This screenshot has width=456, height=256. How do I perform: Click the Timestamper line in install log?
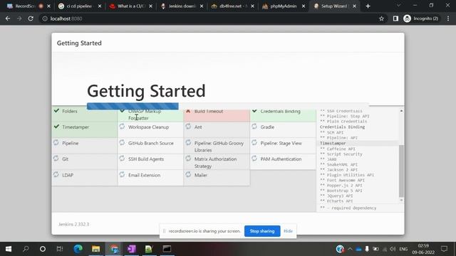pos(333,144)
